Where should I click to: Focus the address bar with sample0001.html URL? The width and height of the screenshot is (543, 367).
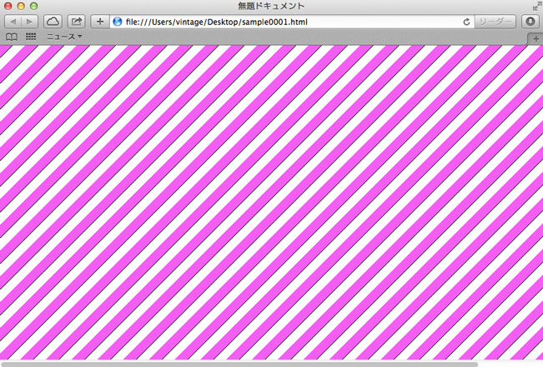[293, 22]
